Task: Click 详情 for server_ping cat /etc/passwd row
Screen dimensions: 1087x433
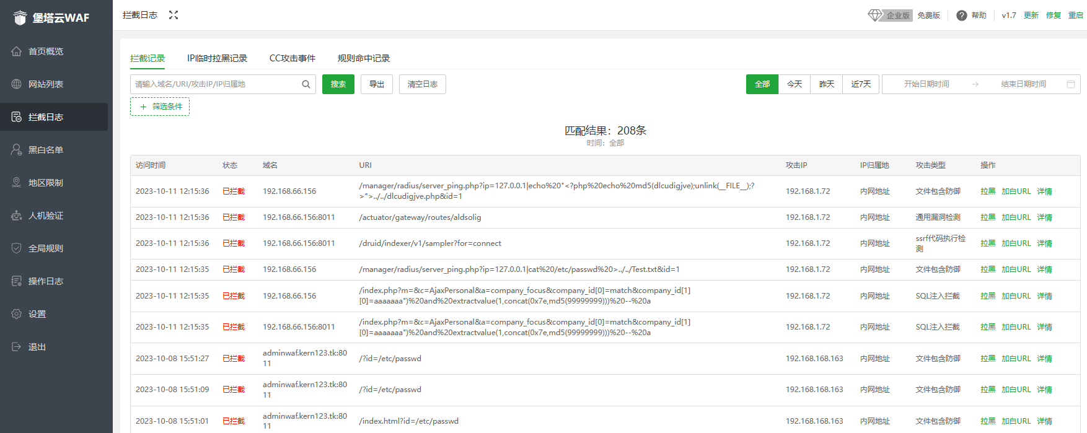Action: tap(1045, 269)
